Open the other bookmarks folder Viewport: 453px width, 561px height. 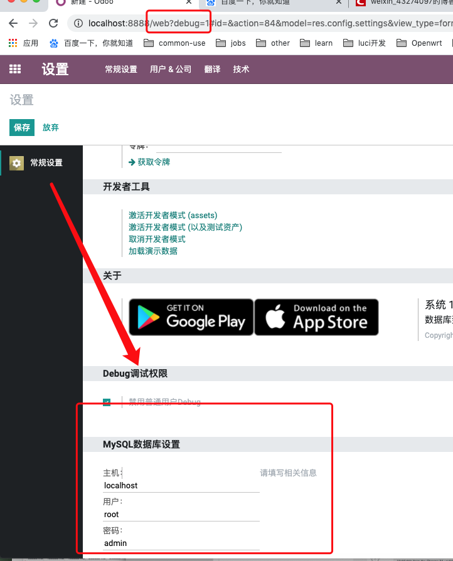point(273,43)
